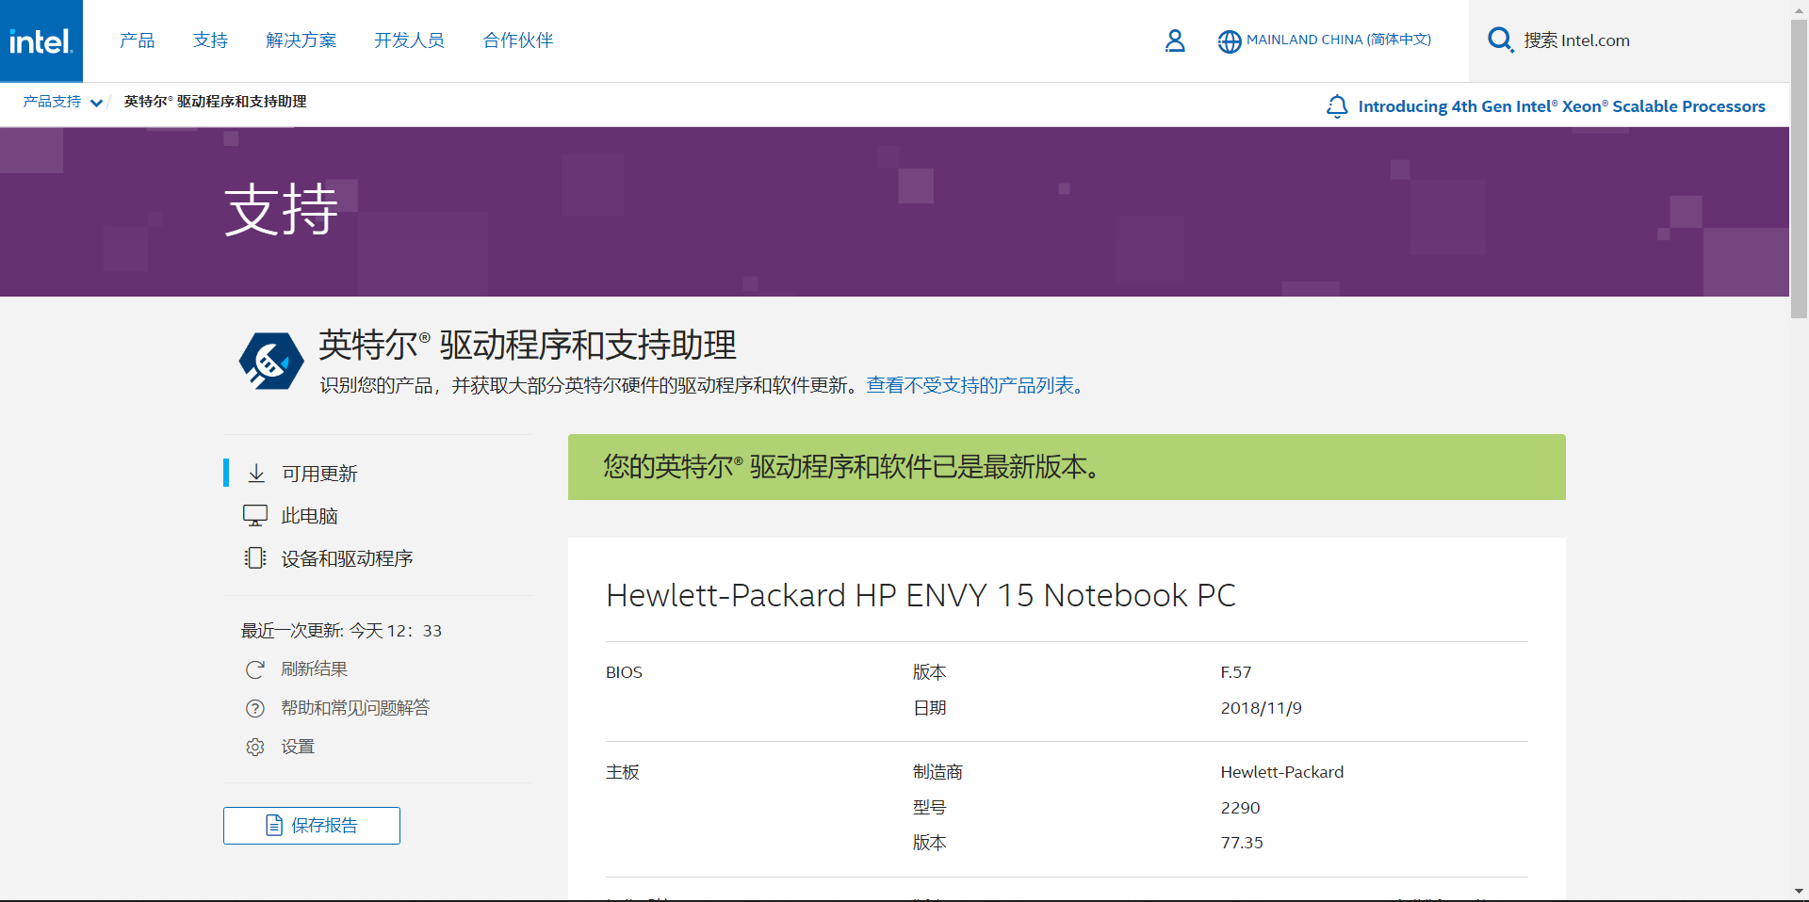Click the 保存报告 button
This screenshot has width=1809, height=902.
[312, 826]
